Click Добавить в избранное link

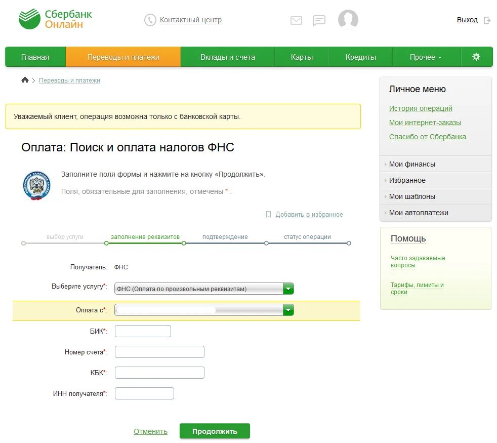coord(309,215)
